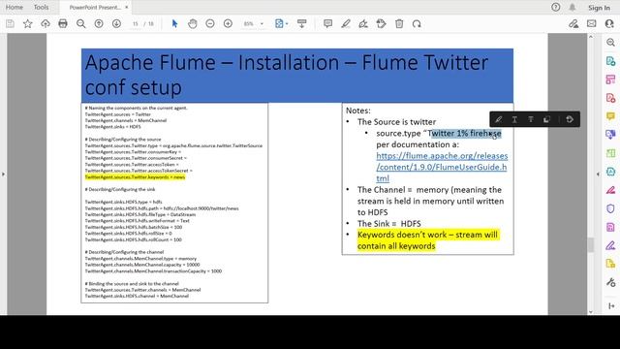Viewport: 620px width, 349px height.
Task: Delete with the trash icon
Action: coord(399,23)
